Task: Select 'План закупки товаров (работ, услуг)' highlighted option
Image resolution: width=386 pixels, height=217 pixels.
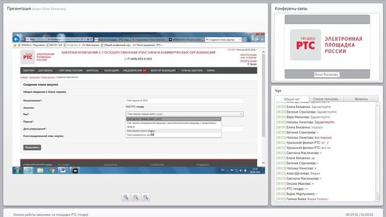Action: (x=174, y=119)
